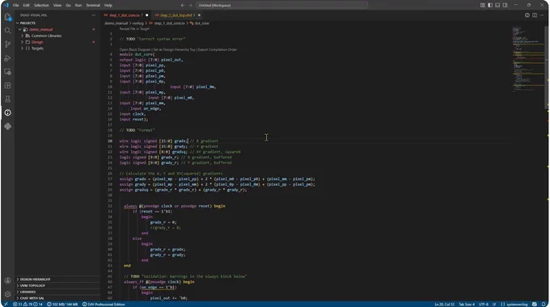Click the Open Block Diagram code lens
Viewport: 550px width, 307px height.
[135, 50]
